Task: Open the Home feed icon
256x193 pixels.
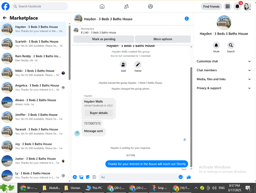Action: coord(102,6)
